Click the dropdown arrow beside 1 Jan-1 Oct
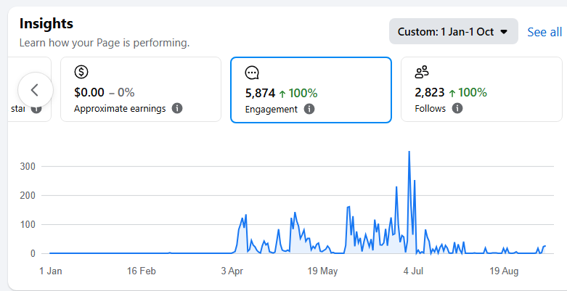Viewport: 567px width, 291px height. [504, 32]
